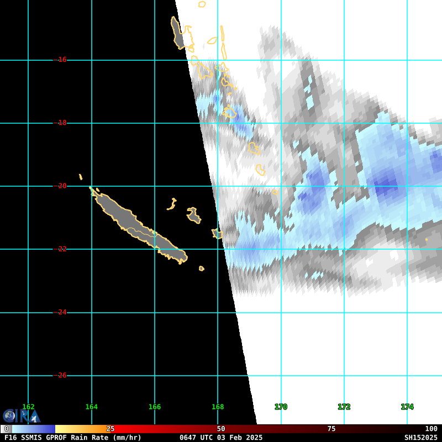This screenshot has width=442, height=442.
Task: Click the longitude label 168
Action: pos(218,407)
